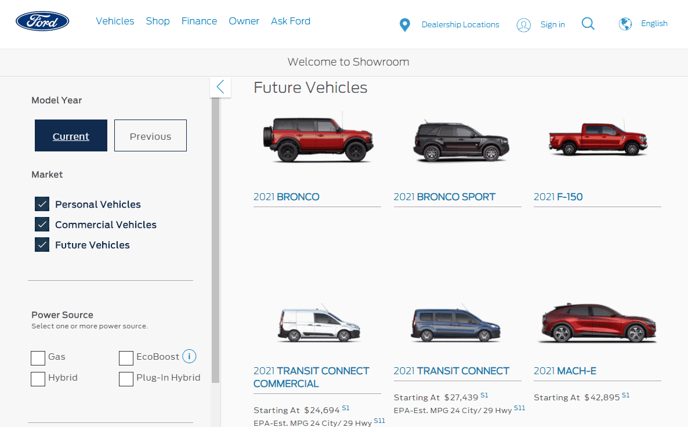
Task: Open the 2021 BRONCO SPORT link
Action: coord(444,197)
